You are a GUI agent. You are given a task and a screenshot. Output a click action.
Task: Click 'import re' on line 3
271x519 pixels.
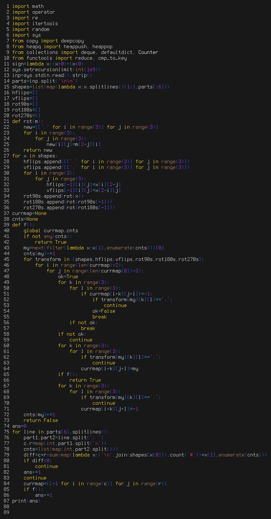(25, 18)
